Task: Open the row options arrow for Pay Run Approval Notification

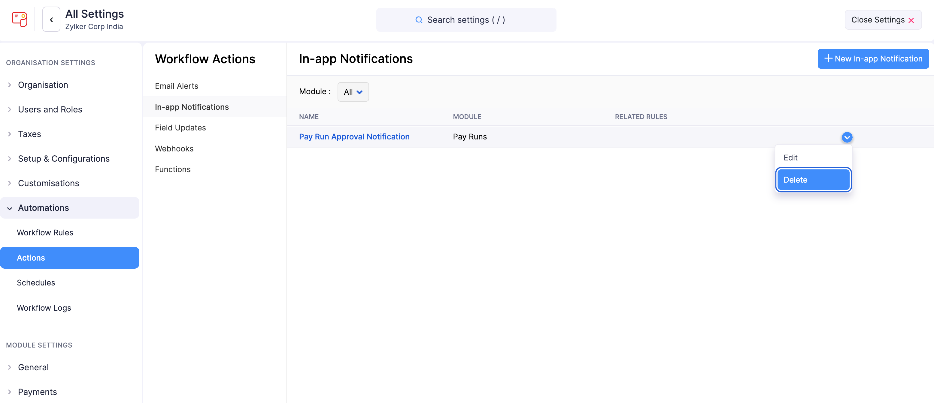Action: [847, 137]
